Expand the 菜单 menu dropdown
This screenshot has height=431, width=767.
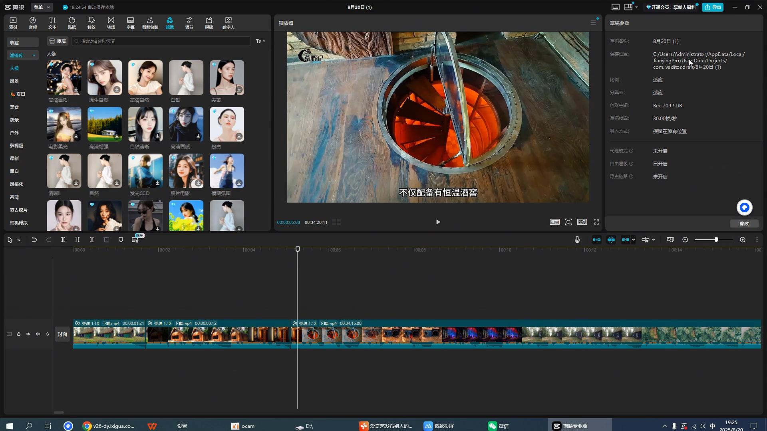pos(42,7)
